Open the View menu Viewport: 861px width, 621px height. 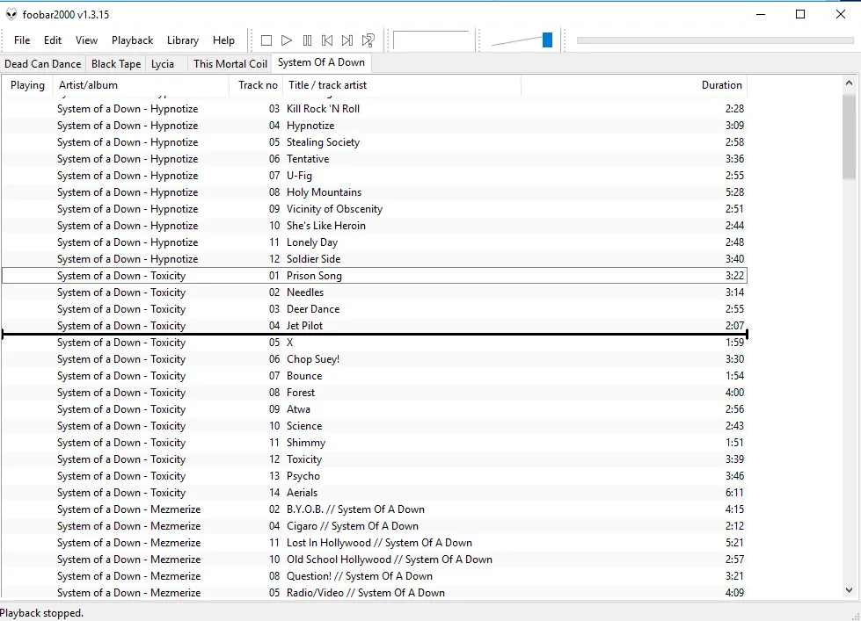click(86, 40)
